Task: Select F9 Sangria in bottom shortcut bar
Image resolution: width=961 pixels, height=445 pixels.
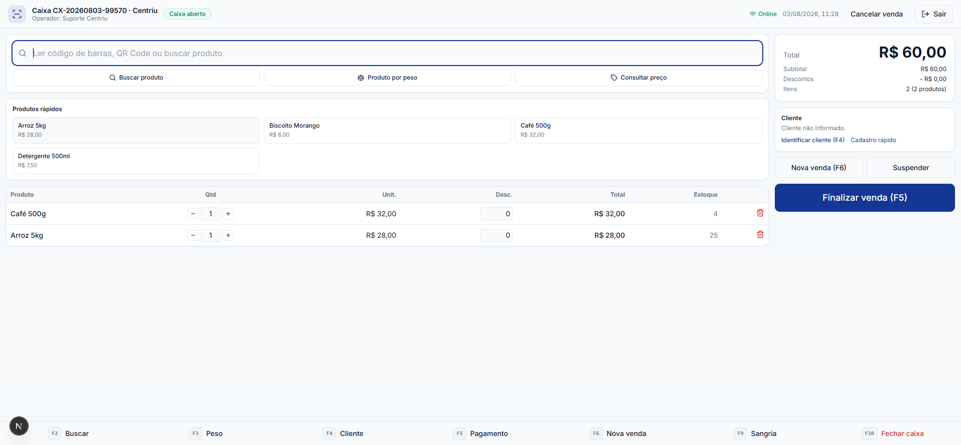Action: click(755, 433)
